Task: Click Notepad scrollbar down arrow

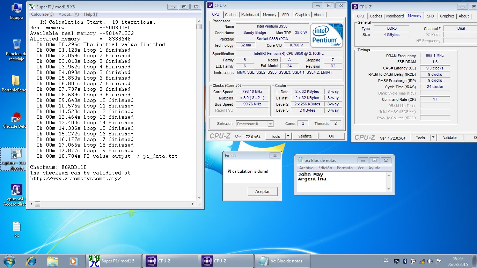Action: 389,189
